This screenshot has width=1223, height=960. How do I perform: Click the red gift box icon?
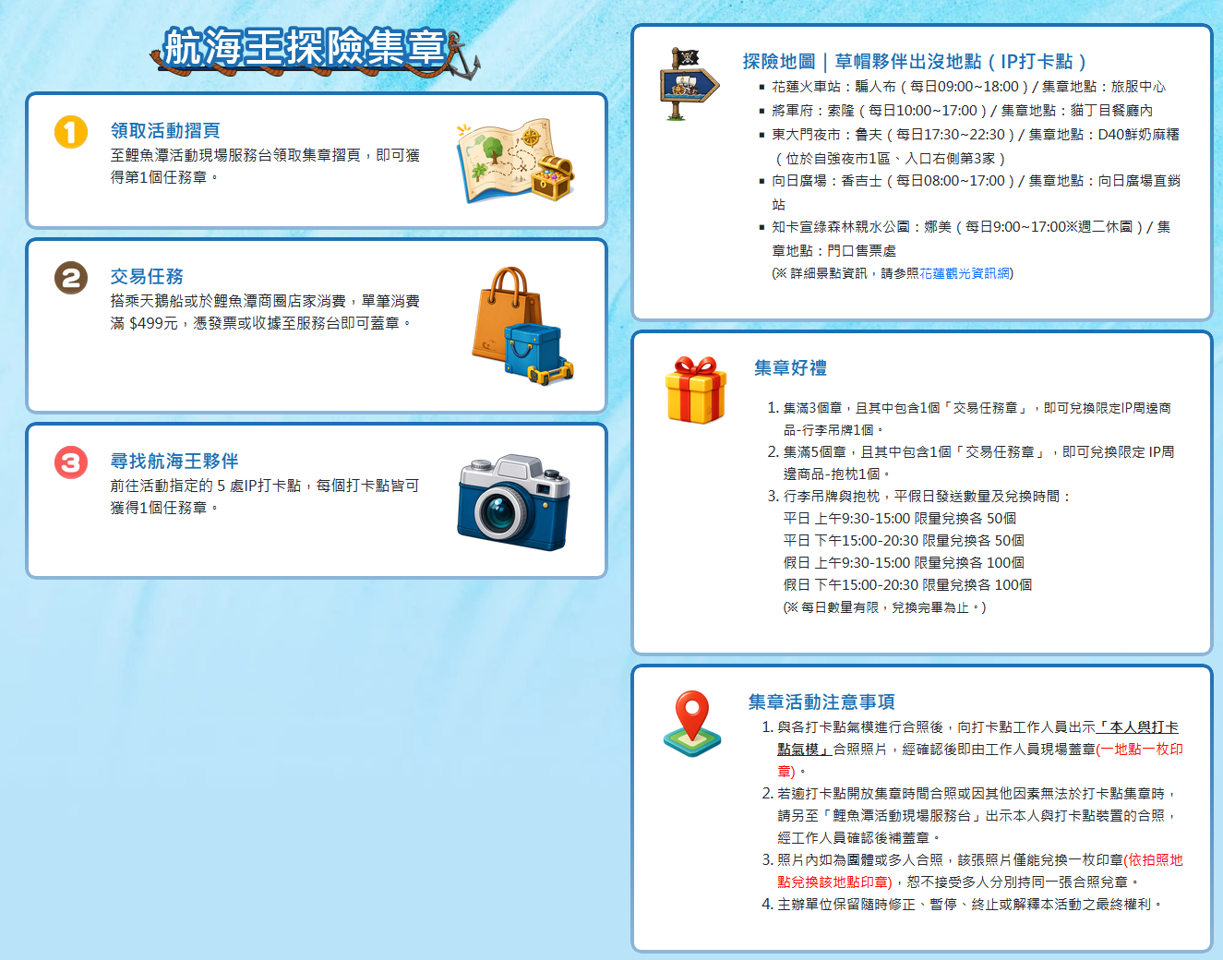695,390
